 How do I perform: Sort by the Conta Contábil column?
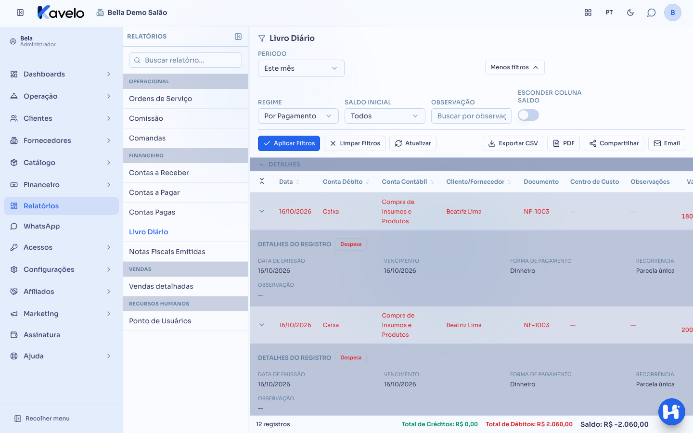point(408,182)
